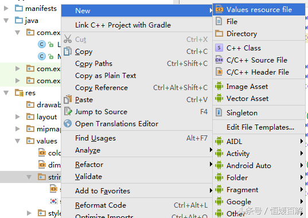
Task: Select the drawable folder in the tree
Action: [x=44, y=104]
